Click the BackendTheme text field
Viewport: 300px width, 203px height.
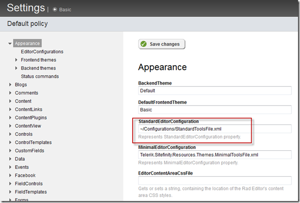[x=214, y=91]
